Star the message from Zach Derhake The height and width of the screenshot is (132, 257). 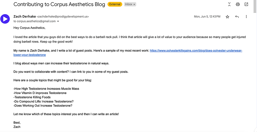[x=227, y=17]
